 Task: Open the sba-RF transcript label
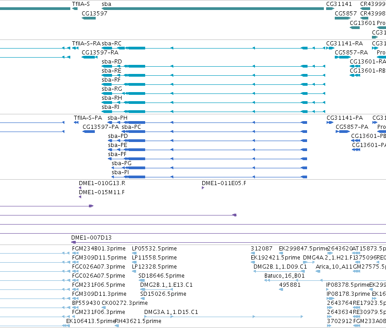click(111, 80)
